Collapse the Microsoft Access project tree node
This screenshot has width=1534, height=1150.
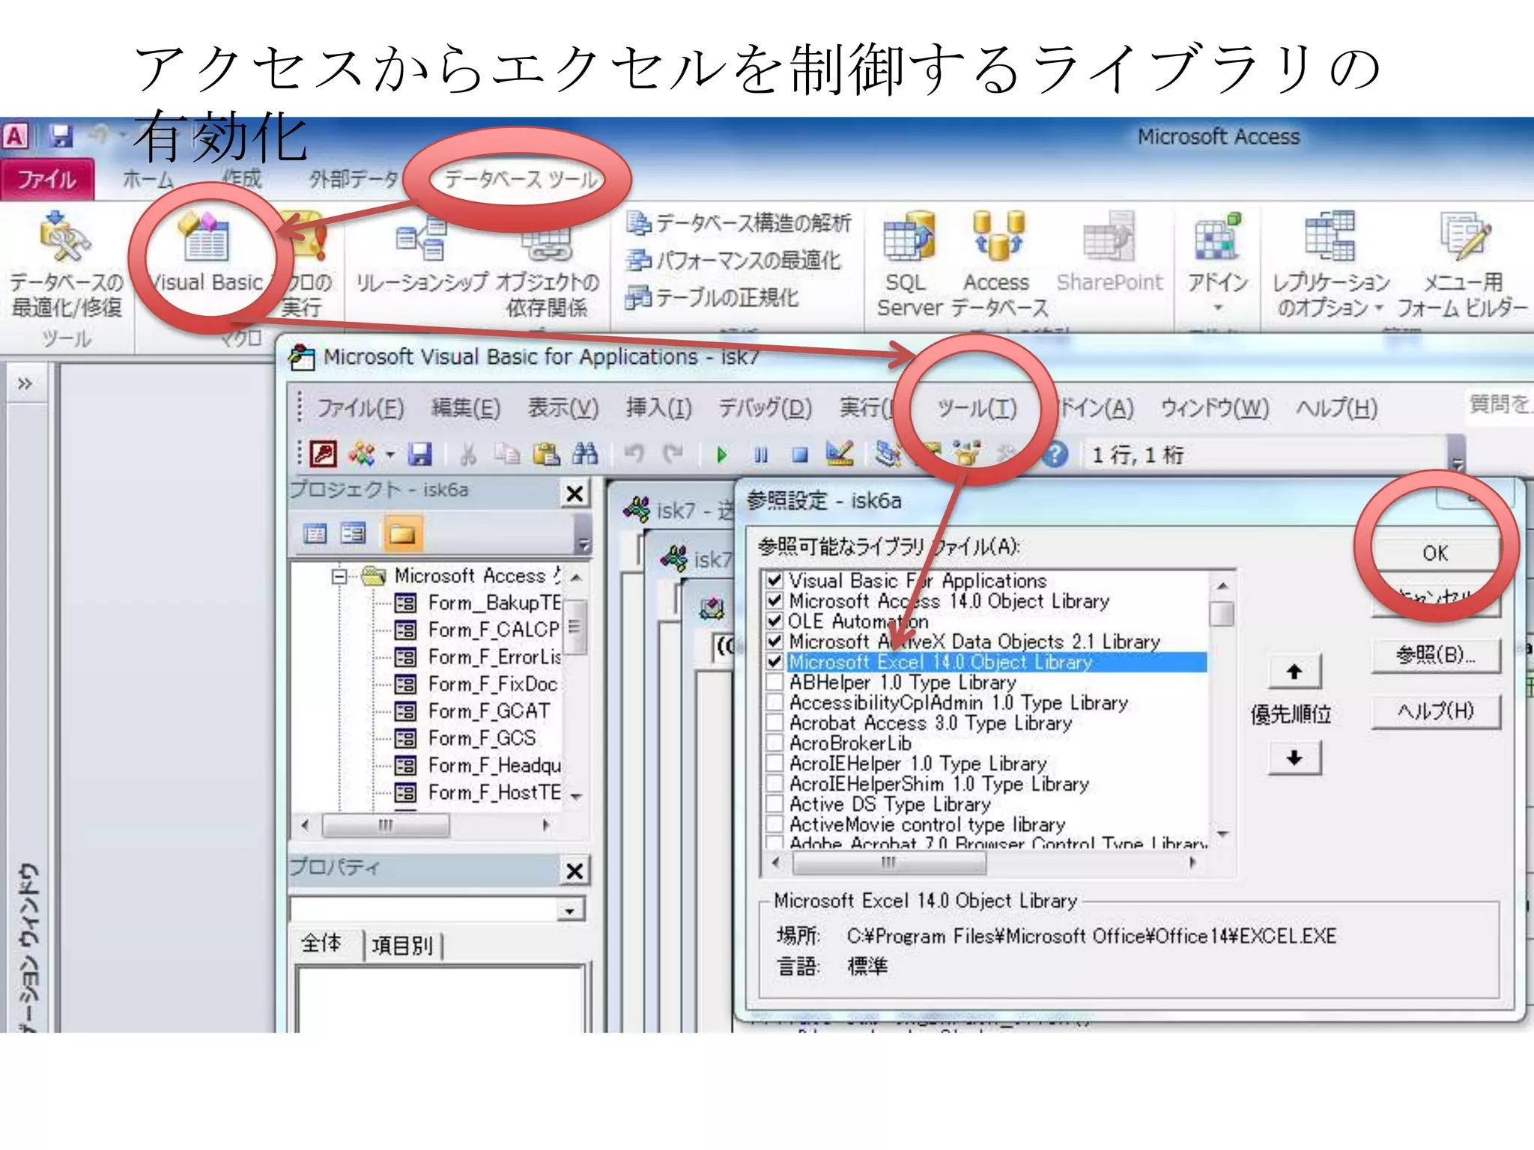pyautogui.click(x=339, y=576)
